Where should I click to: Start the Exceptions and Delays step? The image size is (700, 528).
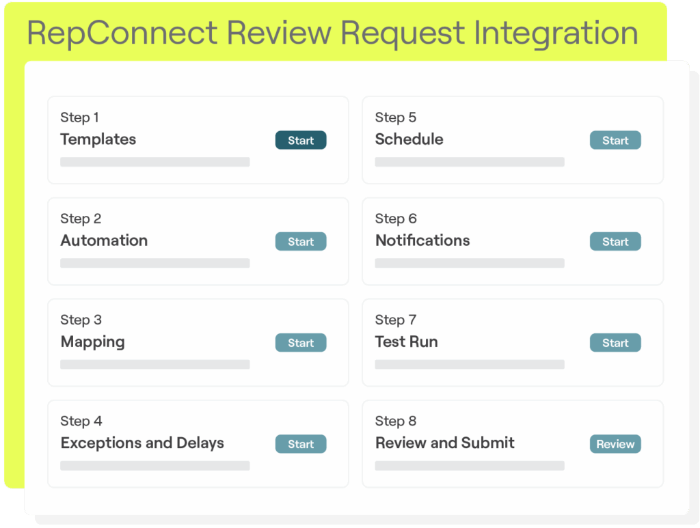point(301,444)
